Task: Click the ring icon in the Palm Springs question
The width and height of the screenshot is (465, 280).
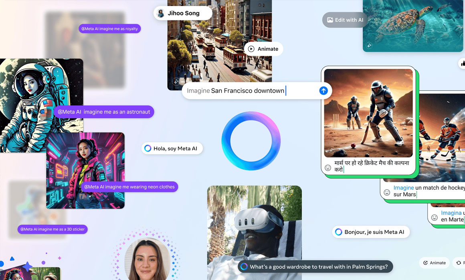Action: 244,267
